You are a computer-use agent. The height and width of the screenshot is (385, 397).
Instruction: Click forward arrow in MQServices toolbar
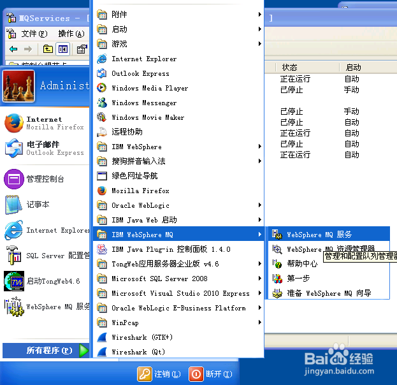28,49
